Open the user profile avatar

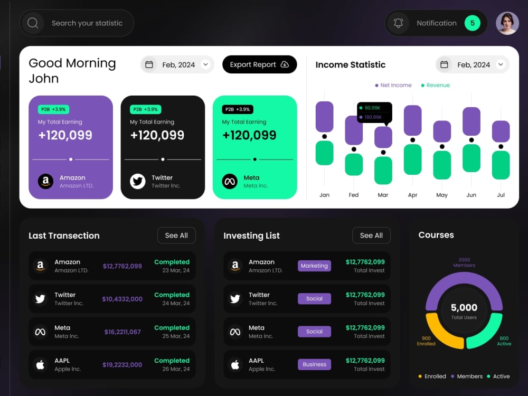507,23
